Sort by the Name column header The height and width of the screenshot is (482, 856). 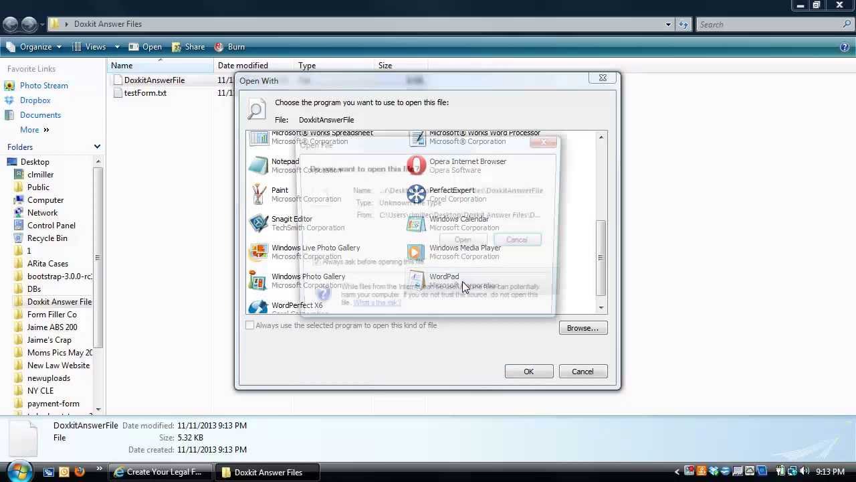[x=160, y=66]
